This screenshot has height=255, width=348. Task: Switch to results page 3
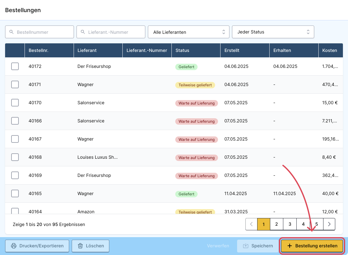tap(290, 224)
